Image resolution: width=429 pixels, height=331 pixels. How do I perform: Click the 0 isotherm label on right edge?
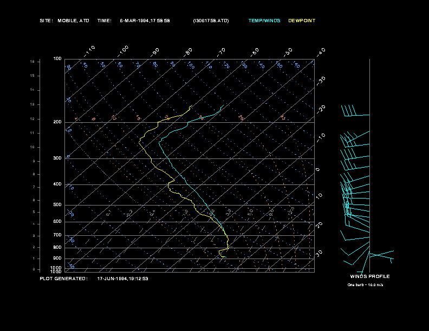point(317,170)
